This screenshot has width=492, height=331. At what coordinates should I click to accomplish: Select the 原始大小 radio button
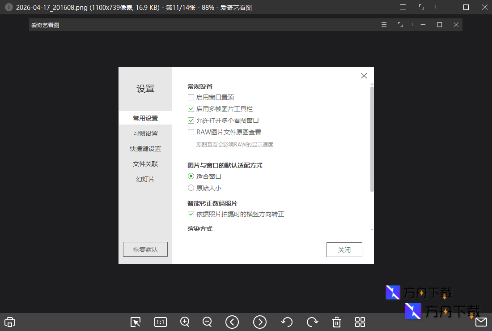[191, 188]
